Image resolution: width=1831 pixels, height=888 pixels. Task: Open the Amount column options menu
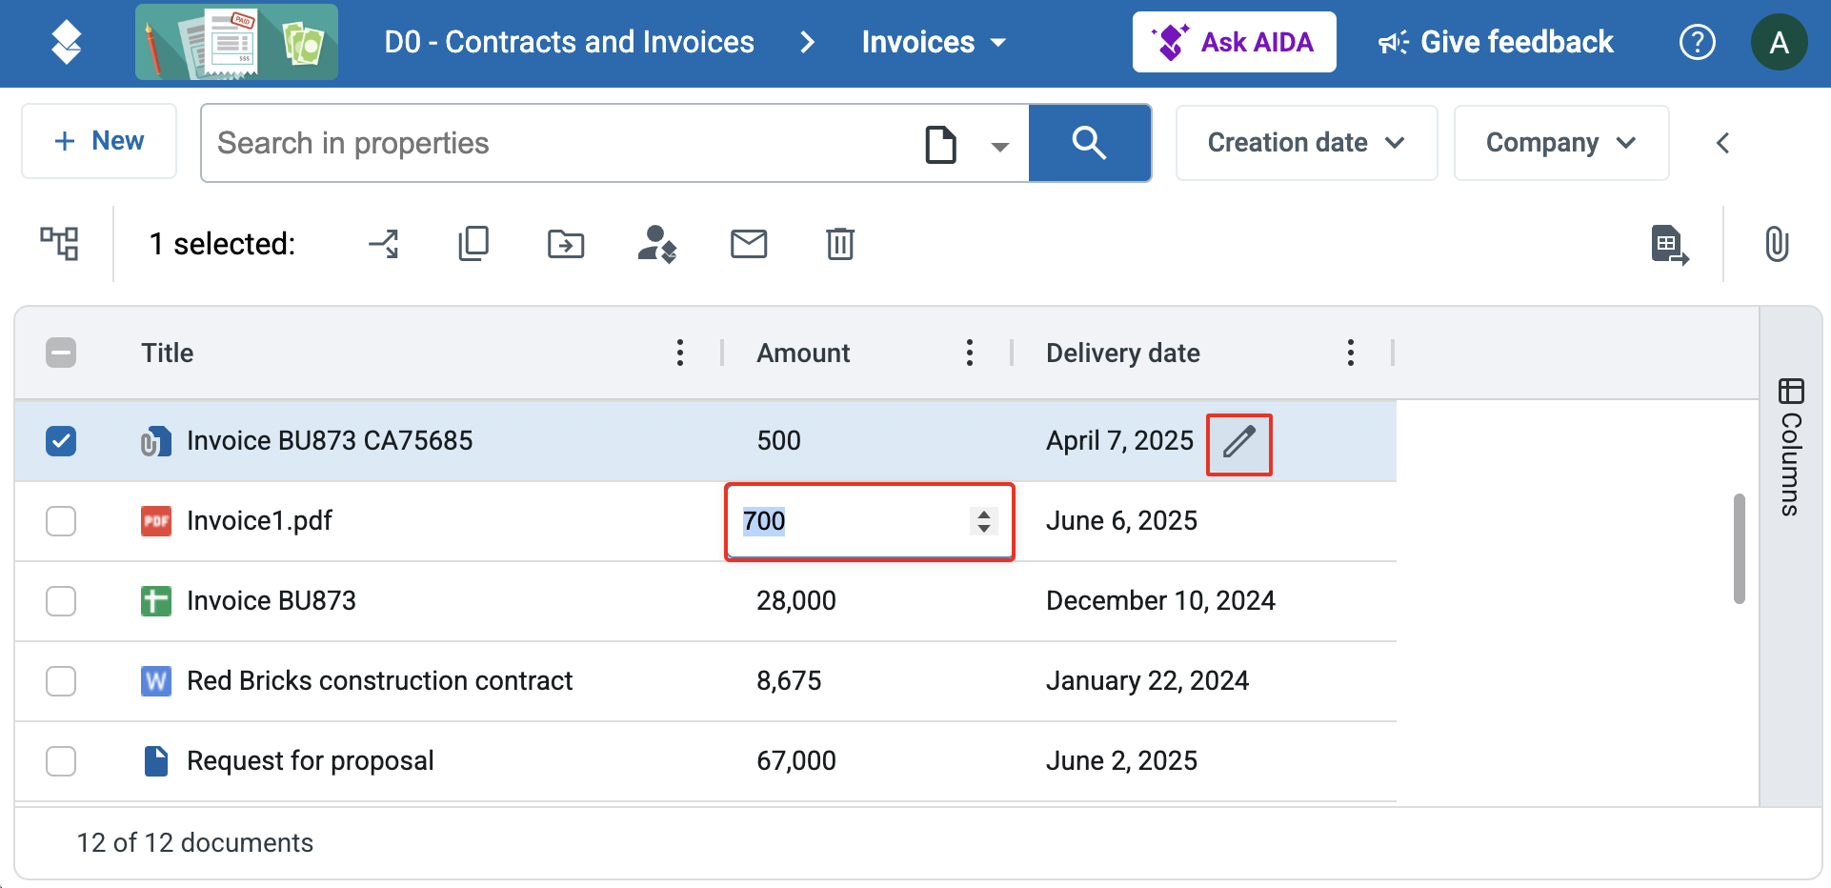click(970, 353)
